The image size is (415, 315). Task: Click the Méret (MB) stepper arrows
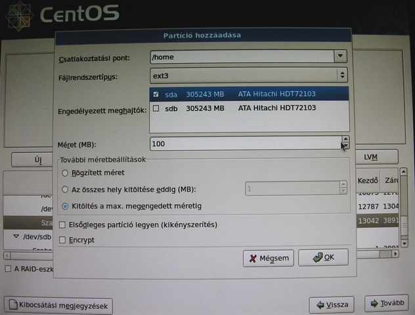tap(345, 142)
